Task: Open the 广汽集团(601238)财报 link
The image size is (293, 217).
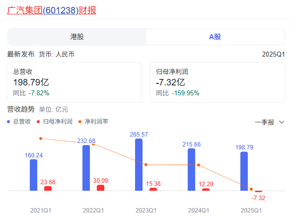Action: point(52,10)
